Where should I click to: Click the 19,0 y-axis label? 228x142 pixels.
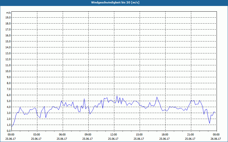[x=8, y=18]
